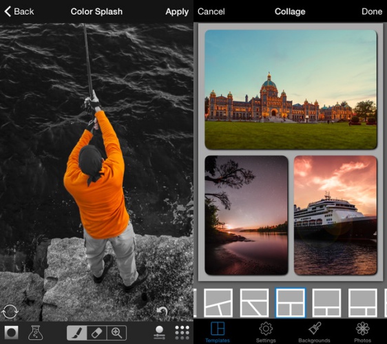Open the dot grid options icon
The height and width of the screenshot is (344, 387).
182,333
